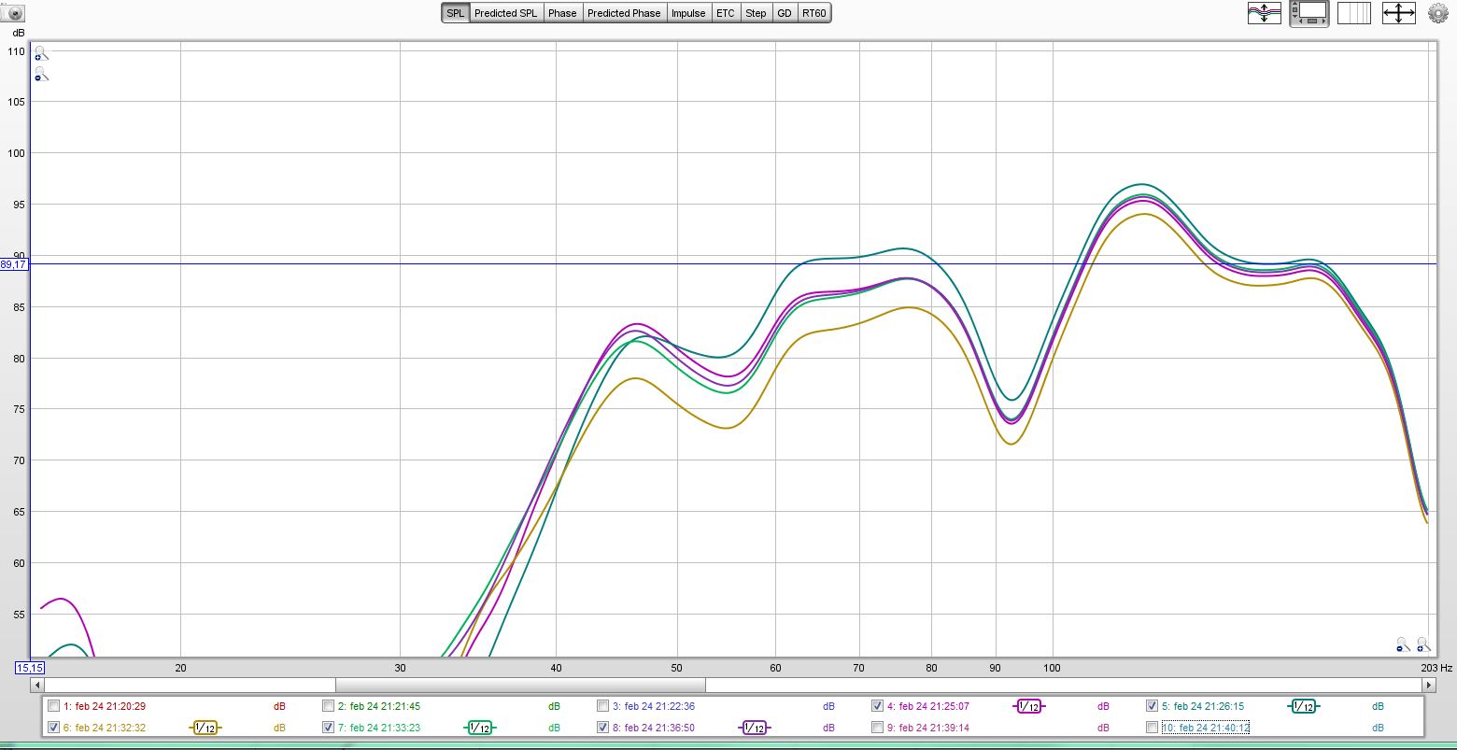Zoom in vertically with the top-left magnifier
This screenshot has height=750, width=1457.
[x=40, y=54]
